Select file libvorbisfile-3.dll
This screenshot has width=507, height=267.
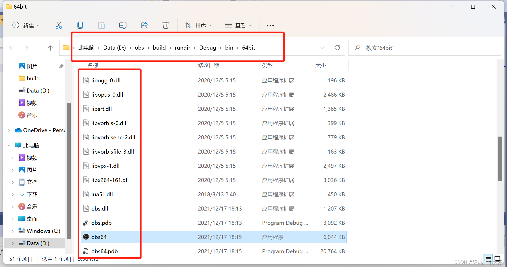click(x=112, y=152)
